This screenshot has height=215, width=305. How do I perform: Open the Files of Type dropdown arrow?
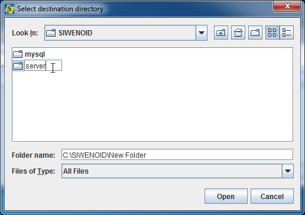point(288,171)
